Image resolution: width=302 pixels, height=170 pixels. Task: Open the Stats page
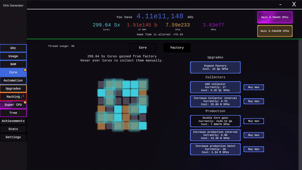(13, 129)
